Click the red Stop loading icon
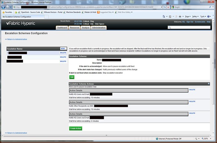217x143 pixels. (168, 7)
